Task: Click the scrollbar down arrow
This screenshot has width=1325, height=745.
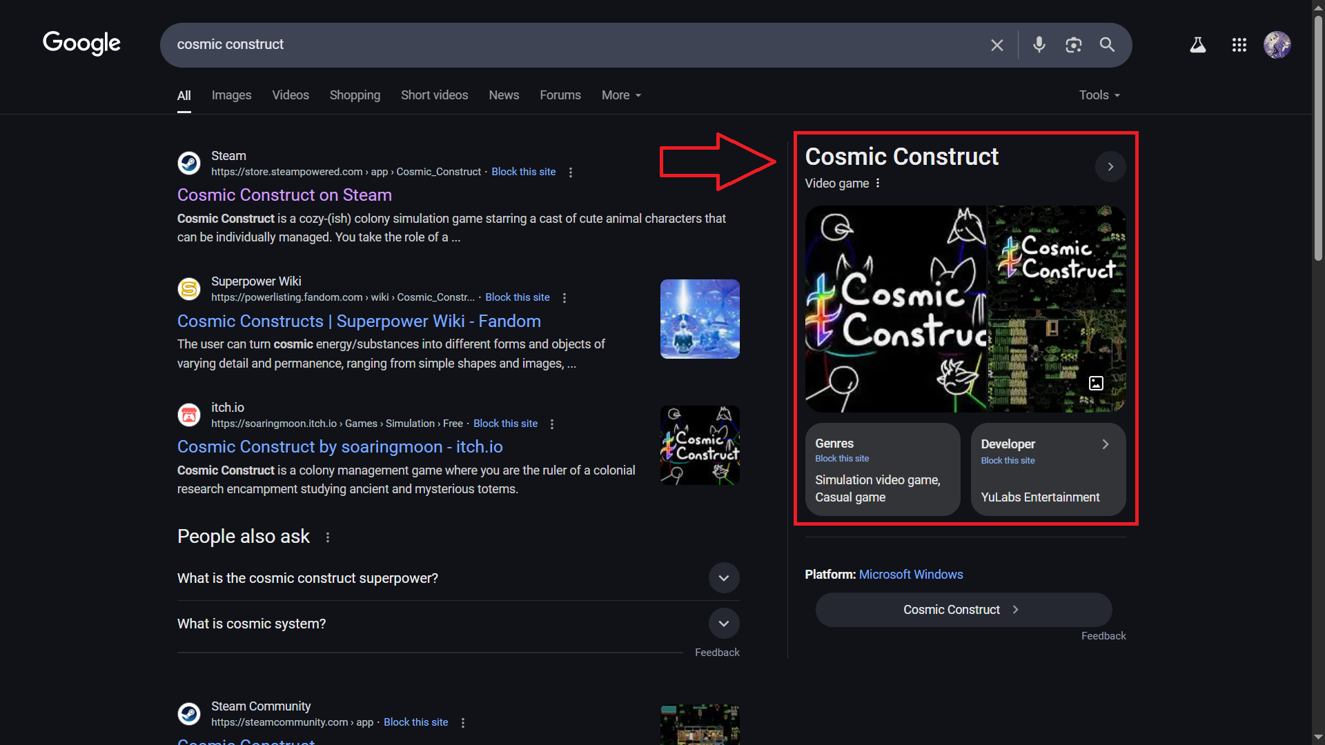Action: (x=1318, y=738)
